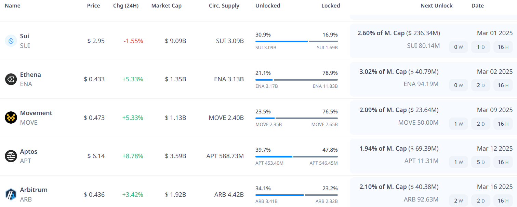Click the Ethena token logo icon
This screenshot has height=207, width=517.
click(x=11, y=79)
